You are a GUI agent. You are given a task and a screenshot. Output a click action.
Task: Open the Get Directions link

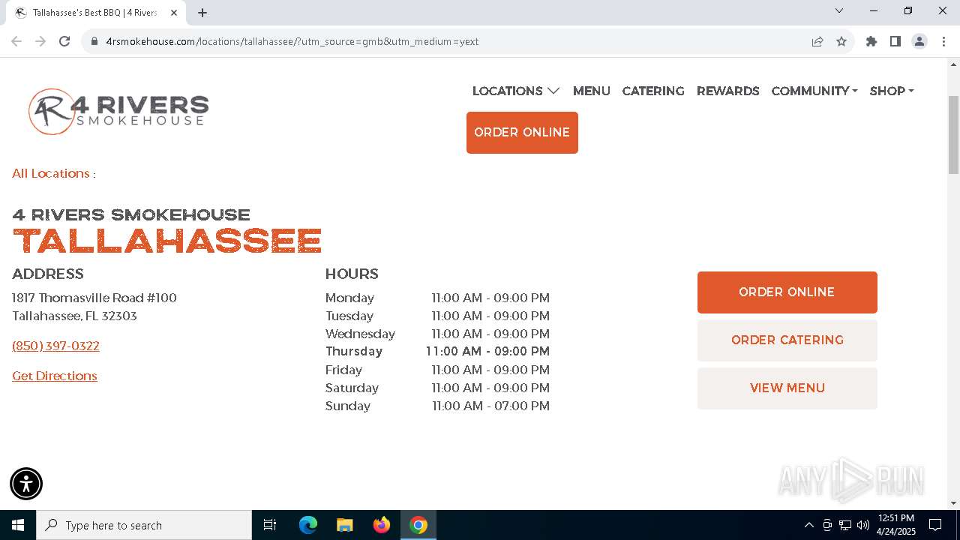coord(55,376)
